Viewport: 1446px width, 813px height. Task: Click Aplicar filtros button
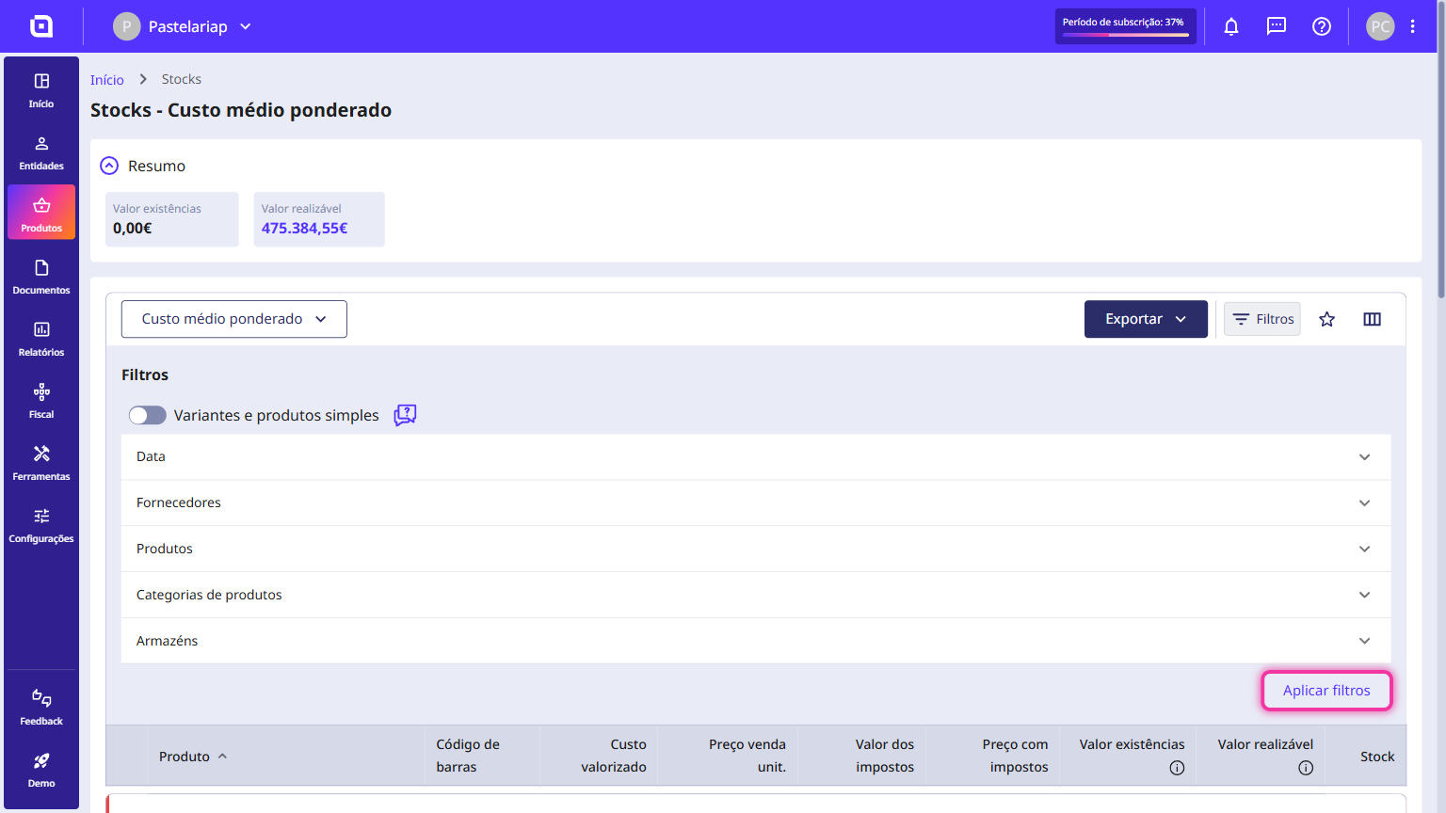tap(1326, 691)
